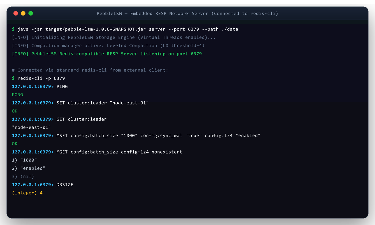Screen dimensions: 375x225
Task: Select the 3) (nil) result line
Action: [23, 177]
